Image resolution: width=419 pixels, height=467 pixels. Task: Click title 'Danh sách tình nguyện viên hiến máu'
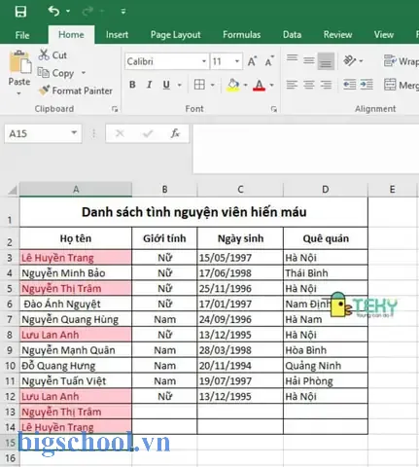pyautogui.click(x=193, y=212)
